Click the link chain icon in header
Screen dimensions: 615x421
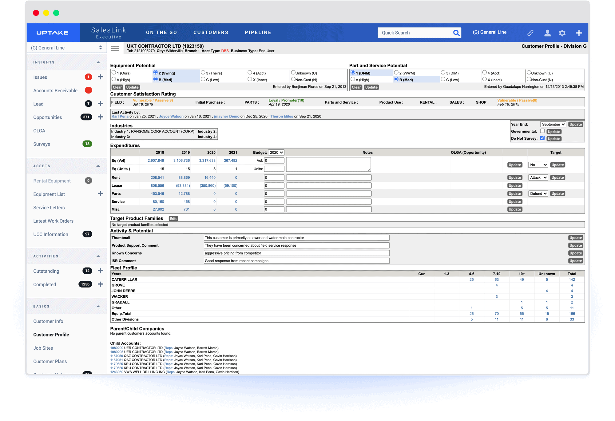pyautogui.click(x=530, y=33)
